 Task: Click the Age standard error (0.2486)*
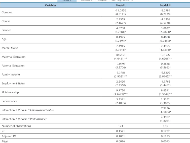pyautogui.click(x=165, y=41)
